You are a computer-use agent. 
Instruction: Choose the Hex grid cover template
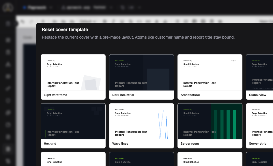tap(73, 126)
